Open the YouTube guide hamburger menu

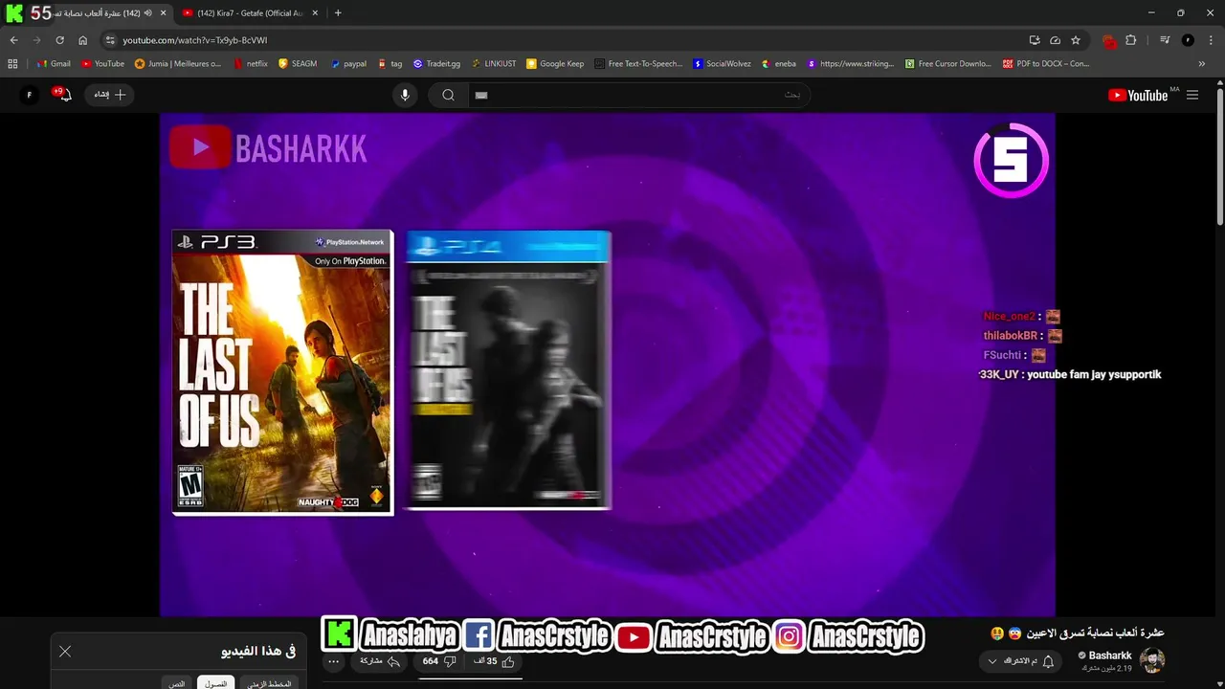point(1192,95)
